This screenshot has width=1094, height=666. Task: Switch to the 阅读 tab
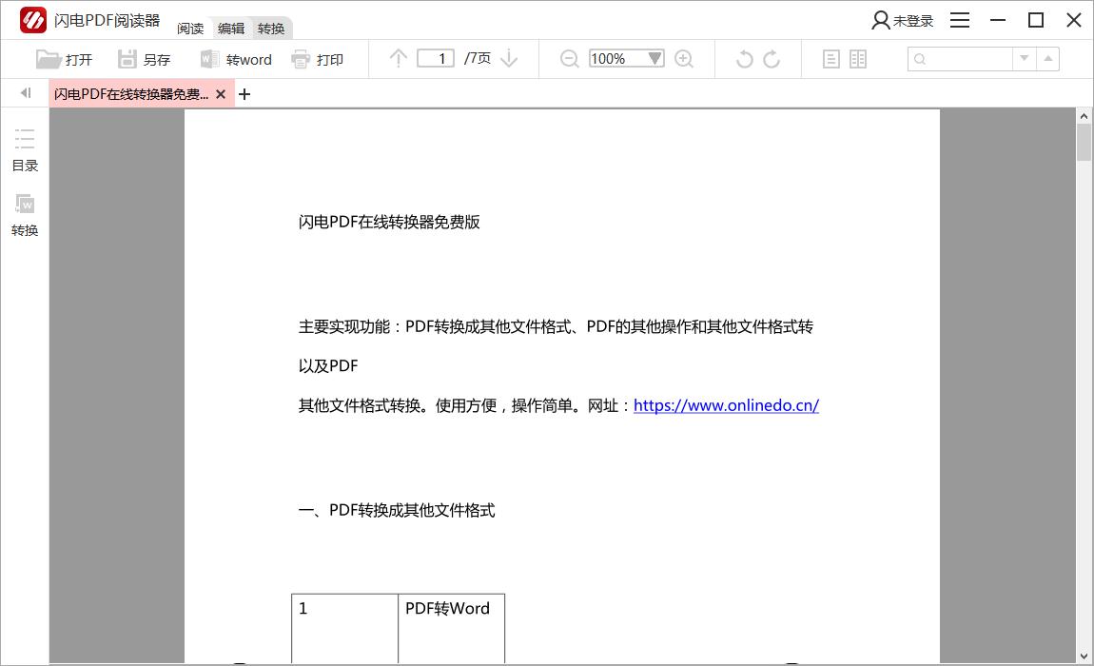(x=190, y=29)
